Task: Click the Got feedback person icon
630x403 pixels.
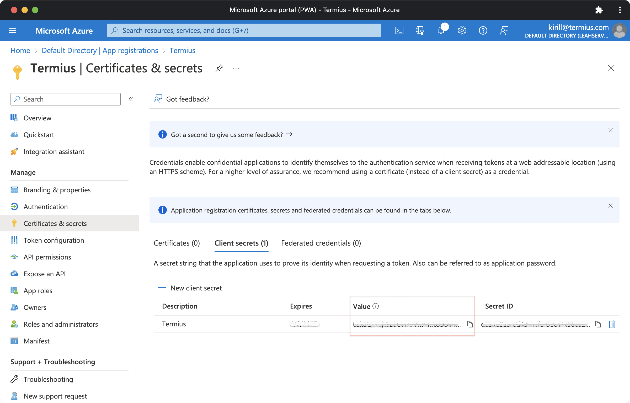Action: click(x=158, y=99)
